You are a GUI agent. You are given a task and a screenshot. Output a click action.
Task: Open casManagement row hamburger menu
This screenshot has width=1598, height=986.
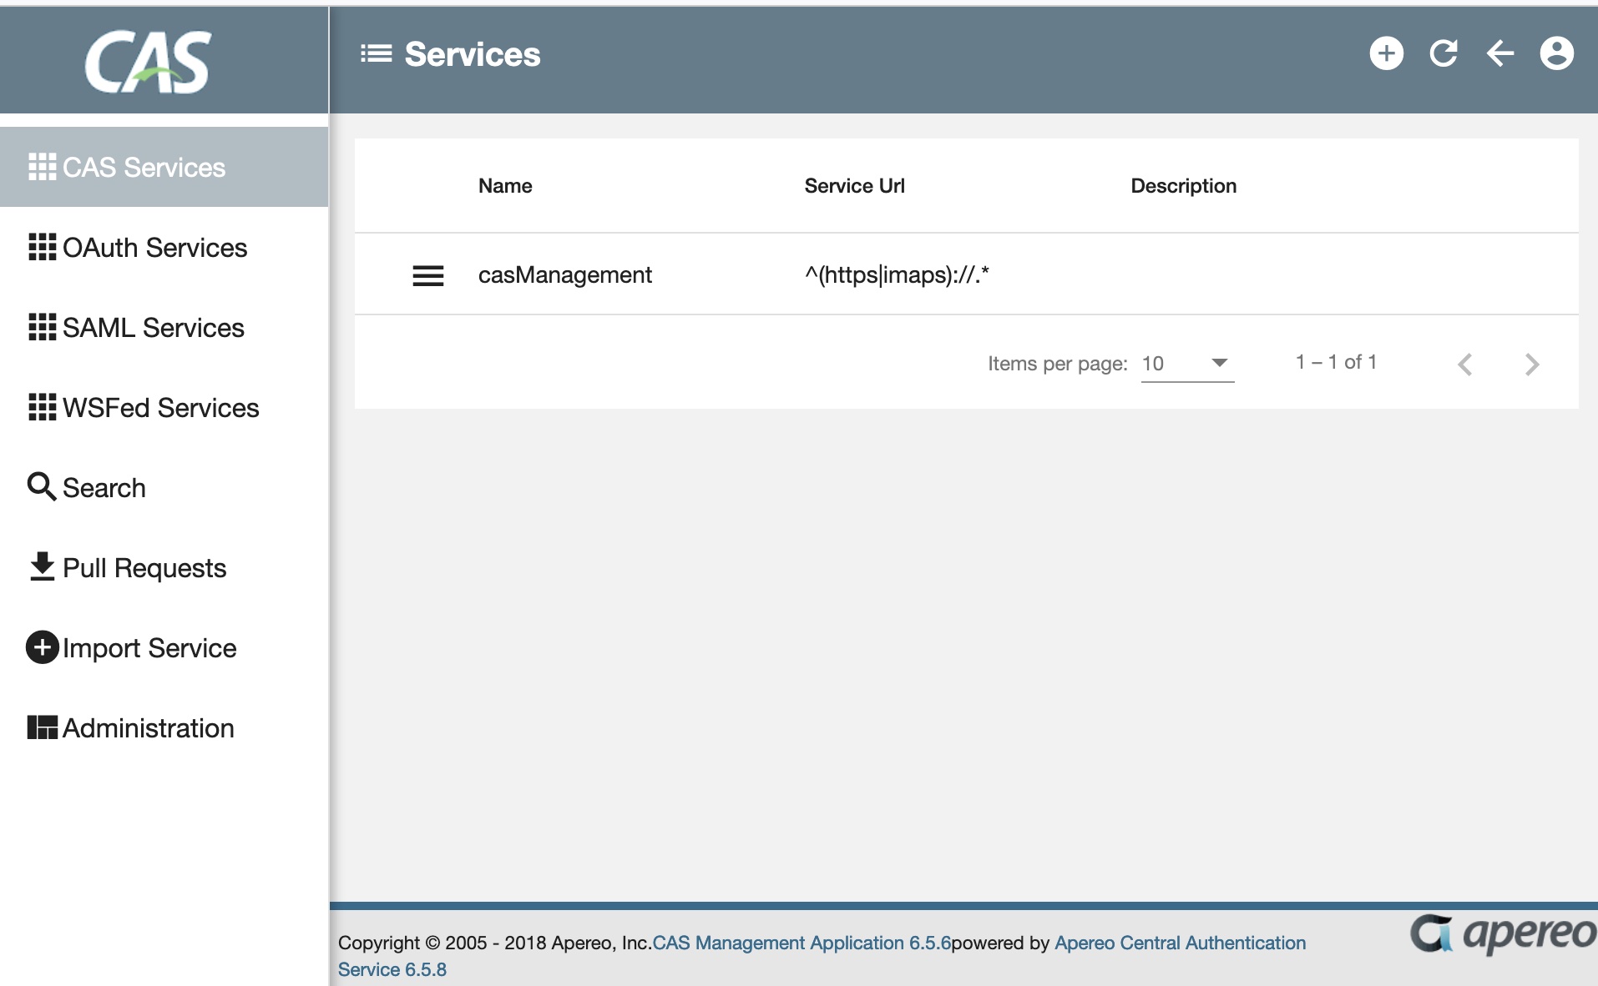[428, 275]
